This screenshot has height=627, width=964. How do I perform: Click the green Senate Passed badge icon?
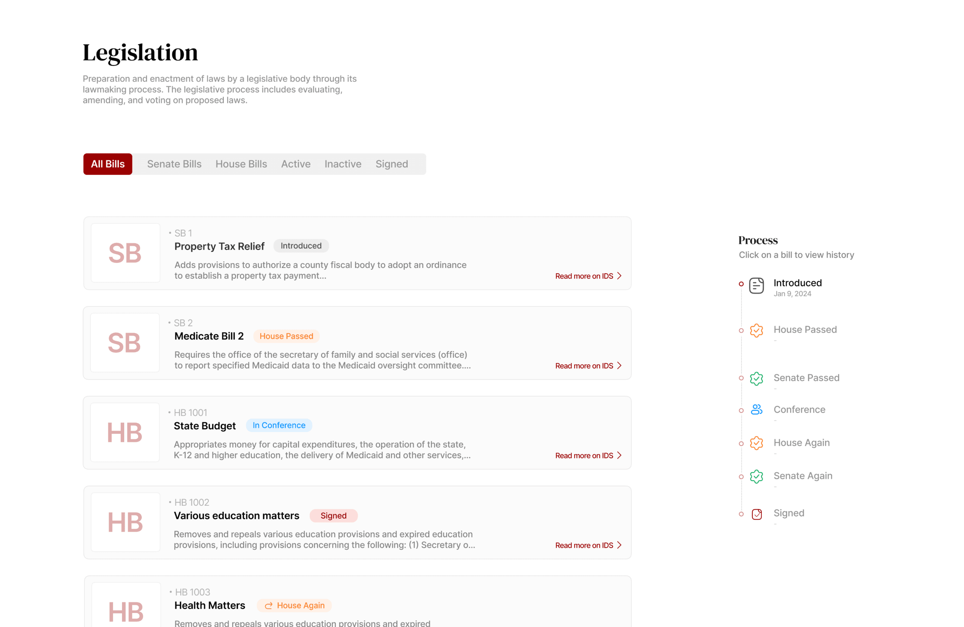pos(756,378)
